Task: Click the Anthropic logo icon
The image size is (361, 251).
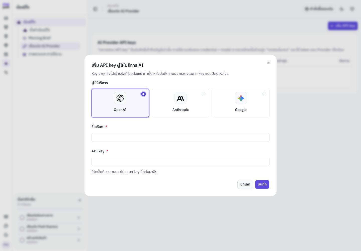Action: [x=180, y=98]
